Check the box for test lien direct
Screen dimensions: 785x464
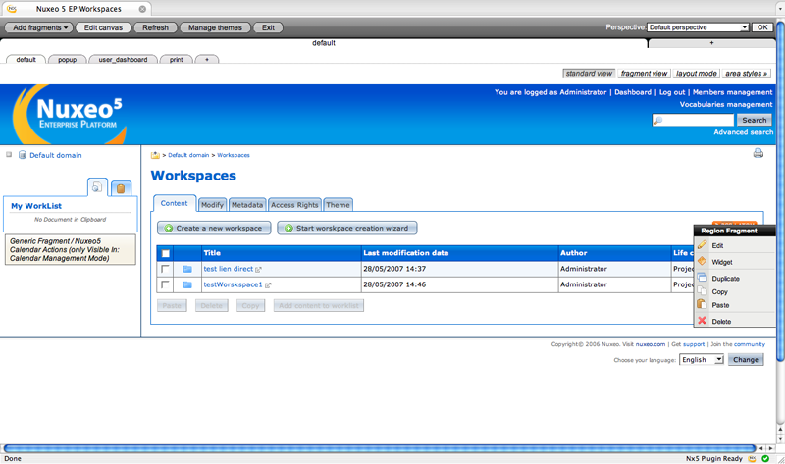(x=165, y=269)
